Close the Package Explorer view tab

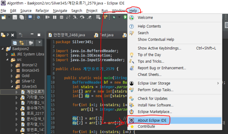(13, 35)
